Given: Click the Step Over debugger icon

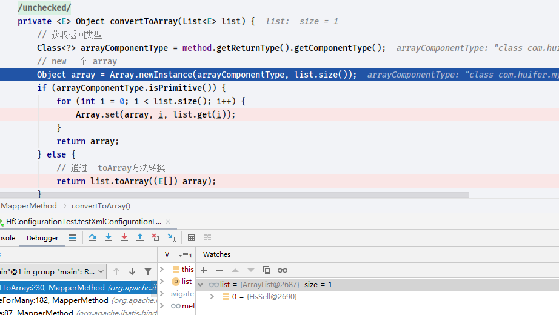Looking at the screenshot, I should click(x=93, y=238).
